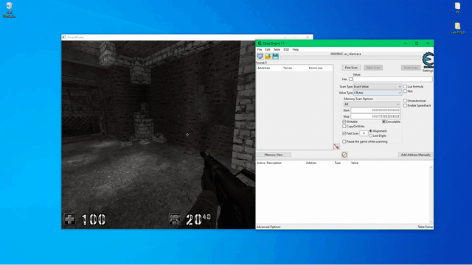Screen dimensions: 472x265
Task: Select the Alignment radio button
Action: pyautogui.click(x=370, y=131)
